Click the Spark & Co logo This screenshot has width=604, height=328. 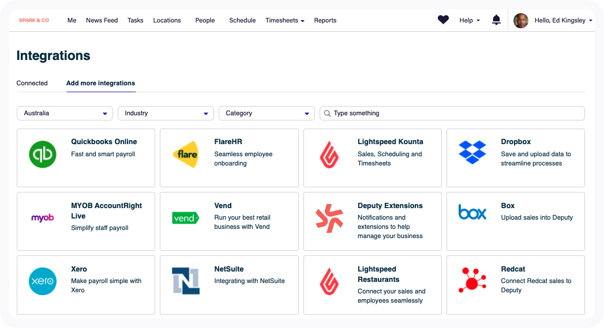click(34, 20)
